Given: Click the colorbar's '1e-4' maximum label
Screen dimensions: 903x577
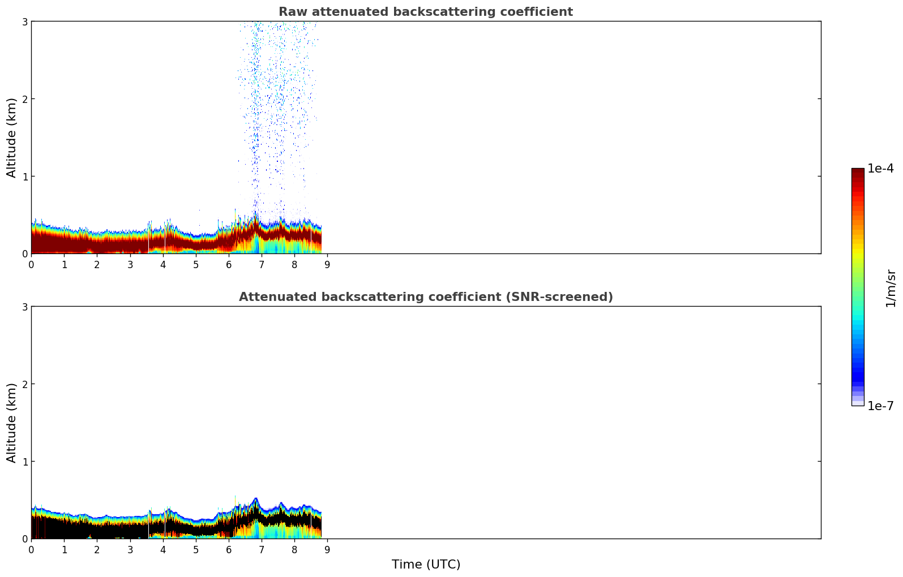Looking at the screenshot, I should point(880,169).
